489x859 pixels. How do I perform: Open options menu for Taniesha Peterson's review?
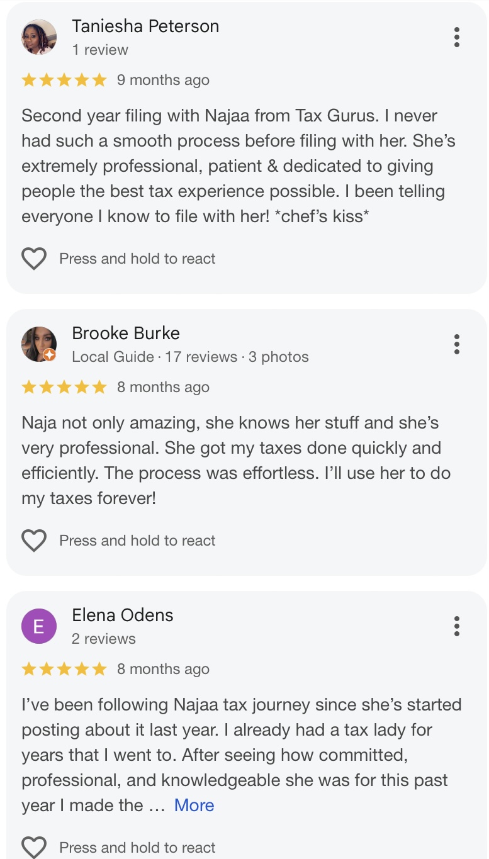point(457,37)
